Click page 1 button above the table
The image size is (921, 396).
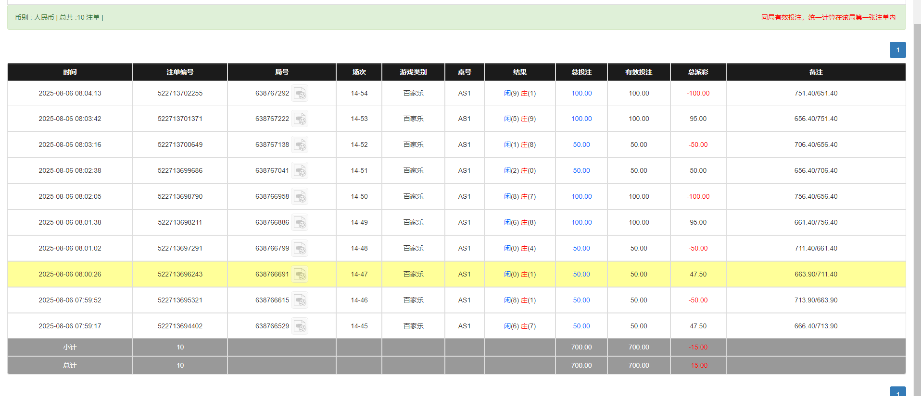tap(897, 50)
